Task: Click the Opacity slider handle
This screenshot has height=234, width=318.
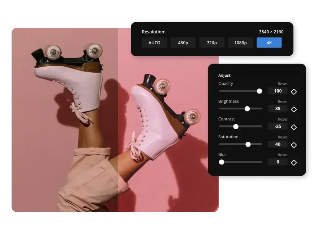Action: tap(259, 91)
